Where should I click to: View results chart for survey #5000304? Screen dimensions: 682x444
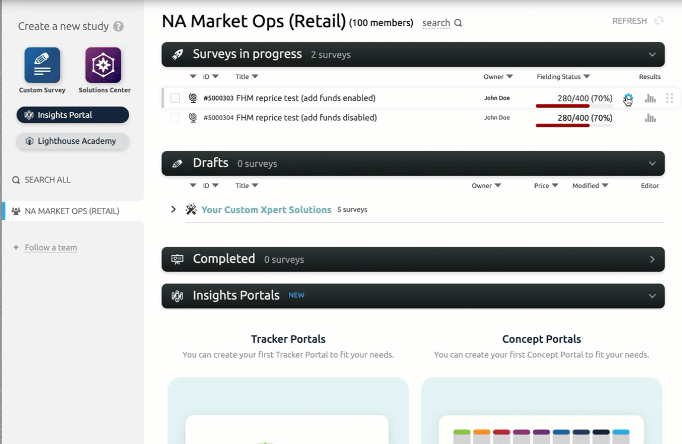[x=650, y=118]
